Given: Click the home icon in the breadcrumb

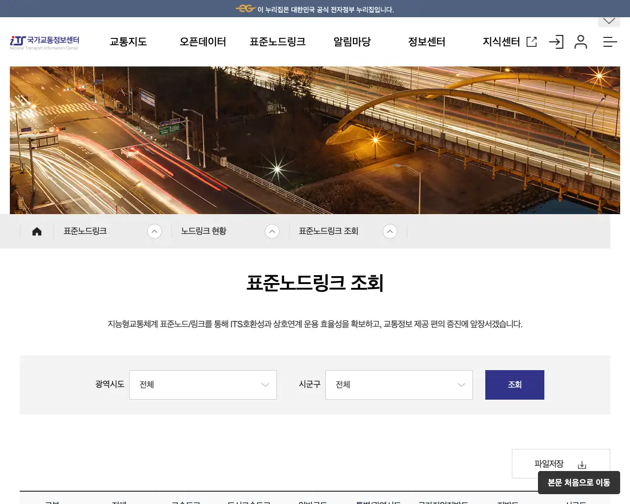Looking at the screenshot, I should 37,231.
